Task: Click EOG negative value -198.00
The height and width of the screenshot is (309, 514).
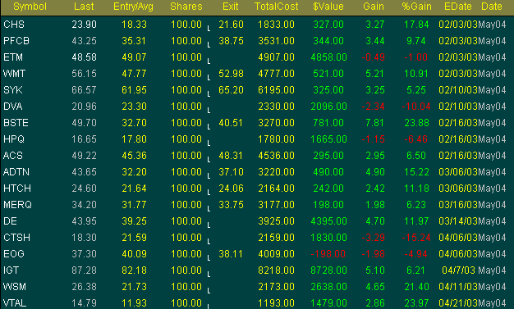Action: pos(328,254)
